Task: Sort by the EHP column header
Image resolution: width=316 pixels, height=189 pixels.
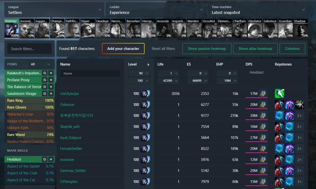Action: (220, 64)
